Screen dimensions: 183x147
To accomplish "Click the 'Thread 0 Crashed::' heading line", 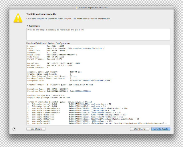I will (x=59, y=102).
